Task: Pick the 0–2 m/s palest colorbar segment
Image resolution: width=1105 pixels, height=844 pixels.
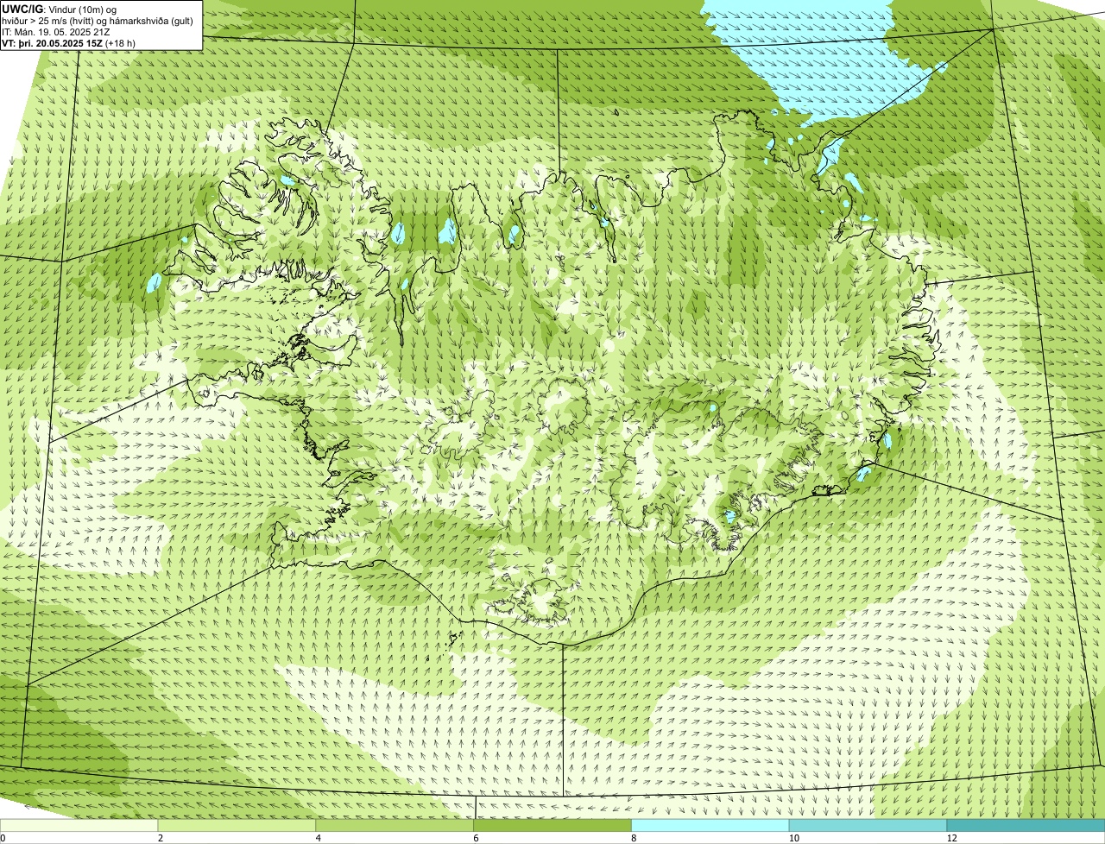Action: tap(79, 825)
